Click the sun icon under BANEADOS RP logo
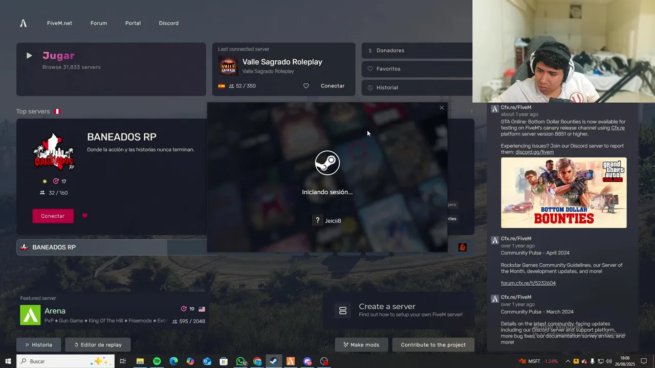 coord(45,181)
